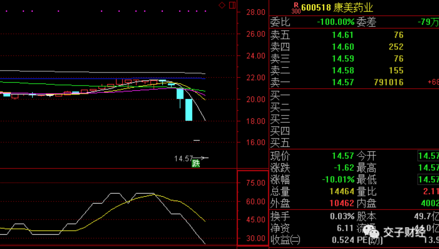Click the 60.00 indicator axis label
439x249 pixels.
[256, 202]
